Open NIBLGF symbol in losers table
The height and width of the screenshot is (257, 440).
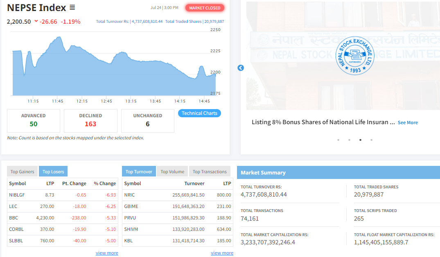pos(17,195)
